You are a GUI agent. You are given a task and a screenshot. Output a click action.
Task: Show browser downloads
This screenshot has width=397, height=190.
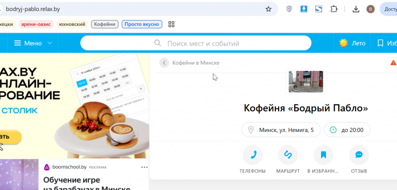pos(356,9)
